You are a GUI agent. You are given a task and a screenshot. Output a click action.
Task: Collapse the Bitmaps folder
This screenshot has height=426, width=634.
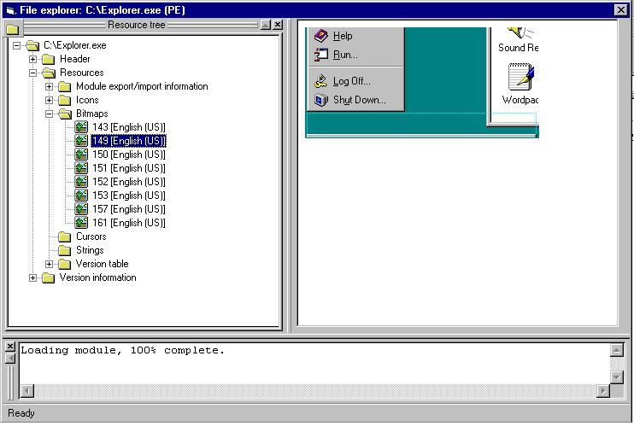point(50,114)
